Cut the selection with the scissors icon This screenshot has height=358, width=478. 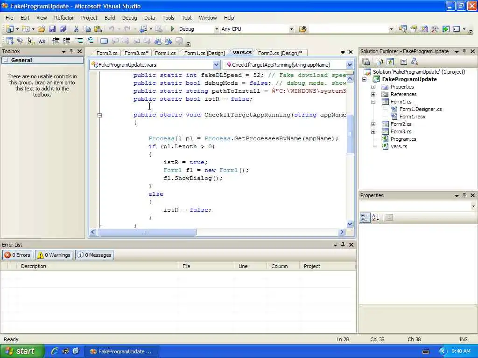[76, 29]
